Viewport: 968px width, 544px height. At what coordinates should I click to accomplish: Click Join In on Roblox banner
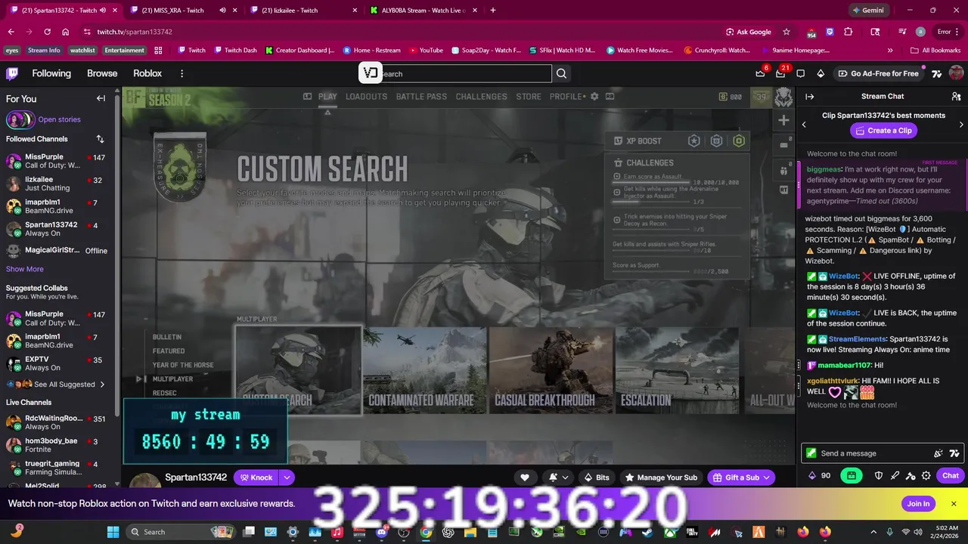(918, 504)
